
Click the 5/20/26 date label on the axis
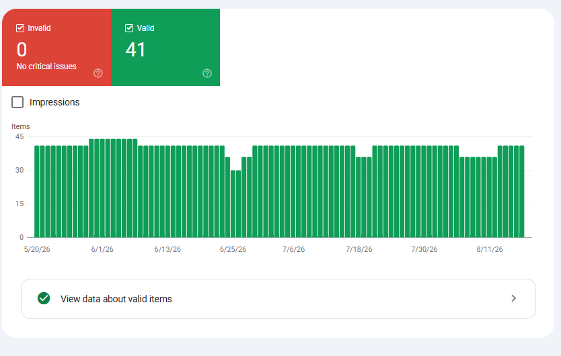(37, 249)
